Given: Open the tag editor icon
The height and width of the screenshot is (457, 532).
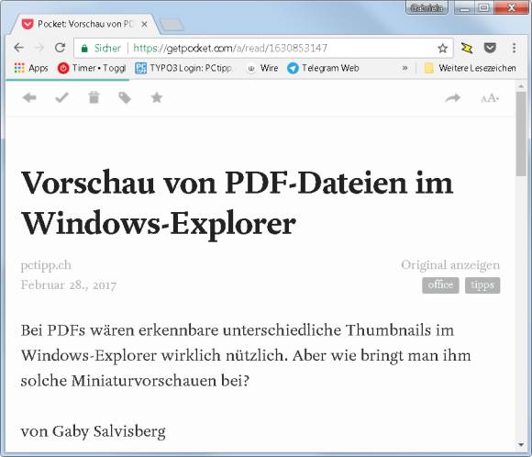Looking at the screenshot, I should click(125, 98).
